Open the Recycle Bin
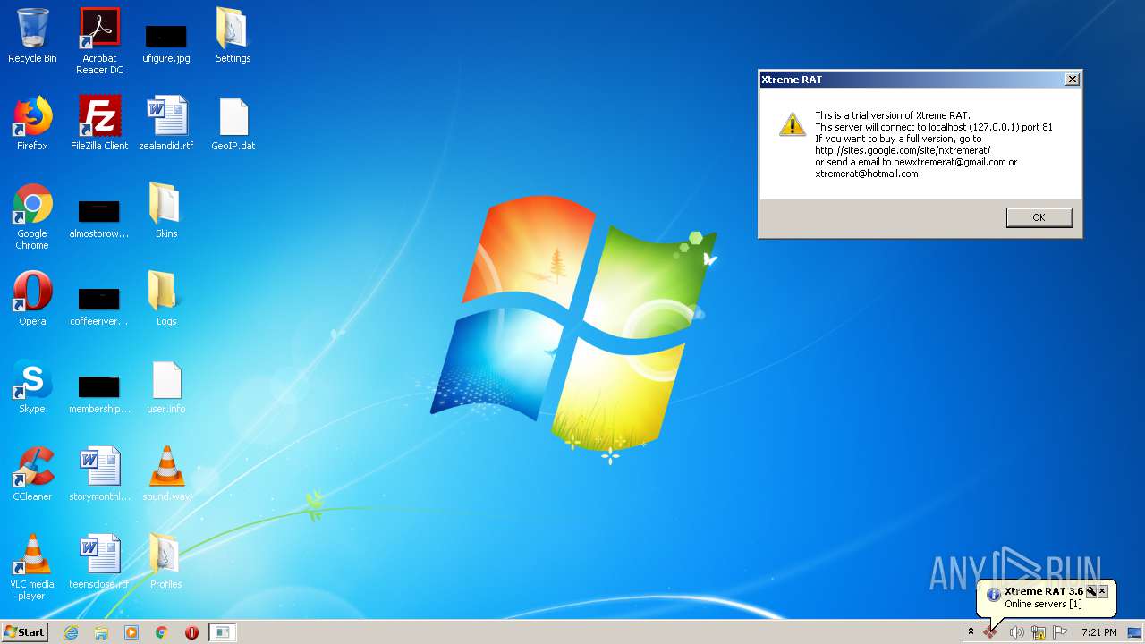This screenshot has width=1145, height=644. [x=32, y=36]
